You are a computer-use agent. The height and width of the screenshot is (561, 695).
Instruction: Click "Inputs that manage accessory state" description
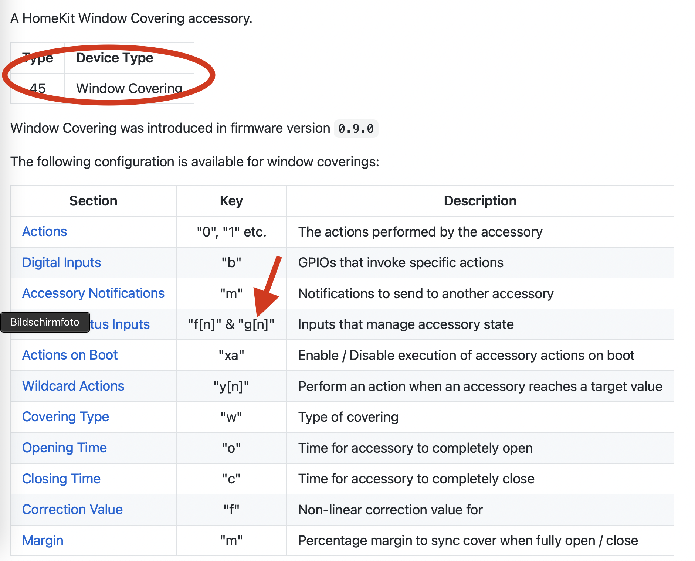(406, 324)
